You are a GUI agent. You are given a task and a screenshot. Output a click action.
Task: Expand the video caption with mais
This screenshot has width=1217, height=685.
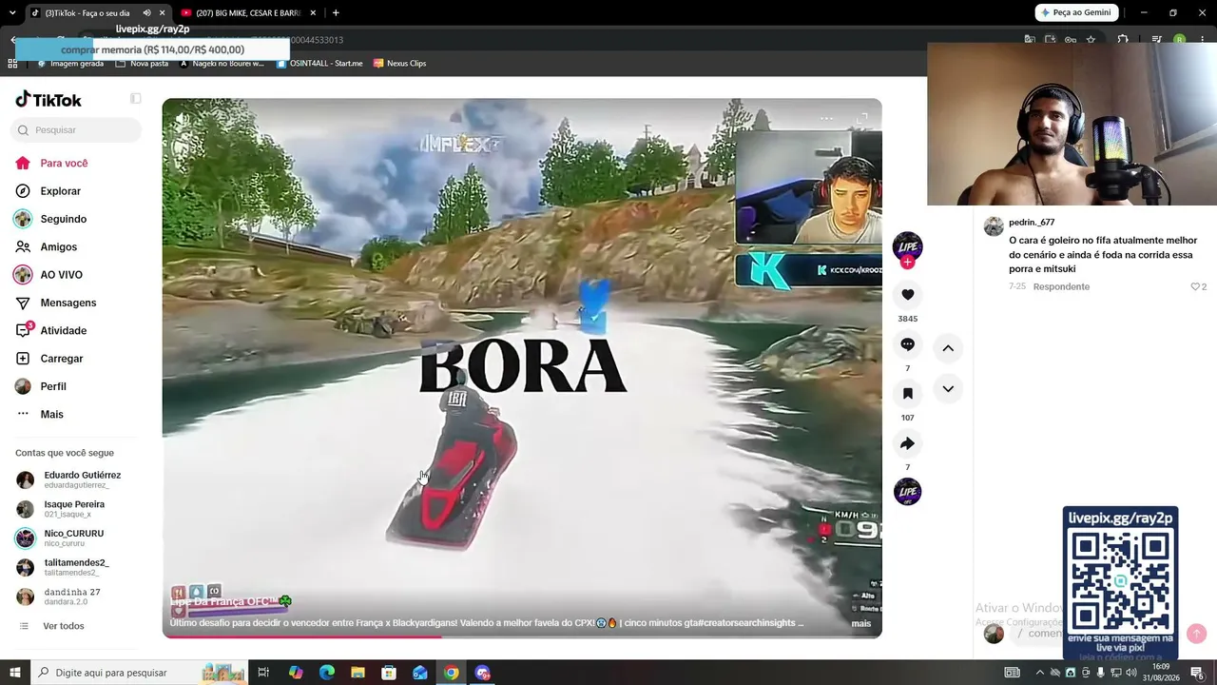[860, 623]
